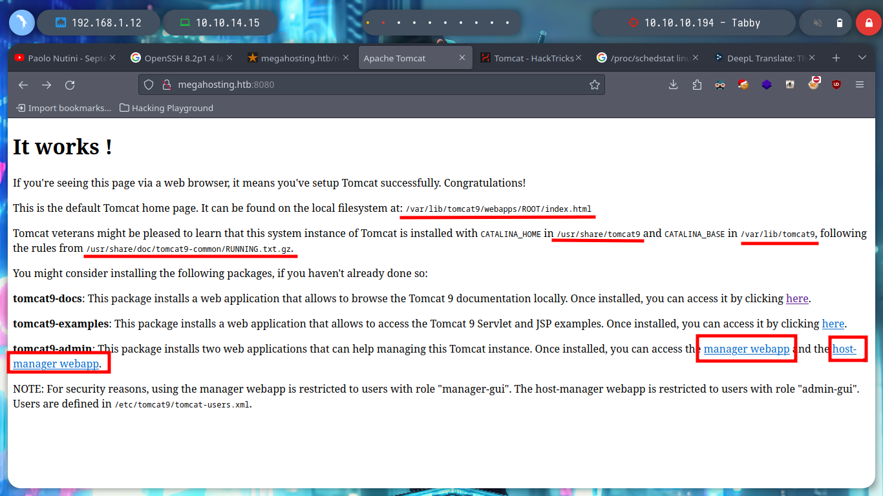Image resolution: width=883 pixels, height=496 pixels.
Task: Click the red power/session button
Action: [x=868, y=23]
